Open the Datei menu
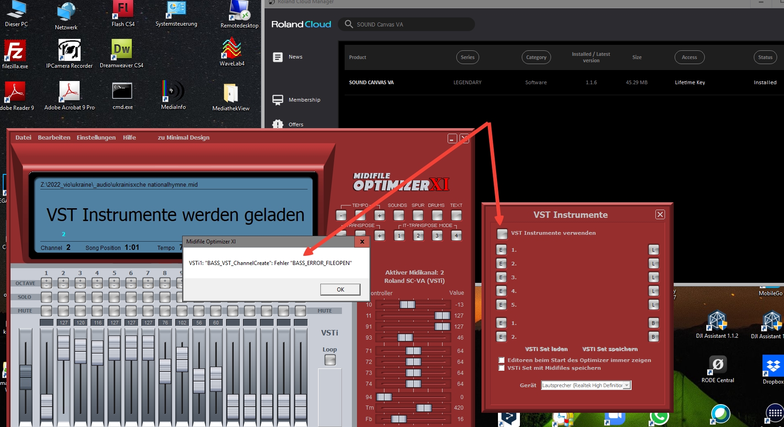The height and width of the screenshot is (427, 784). coord(23,137)
